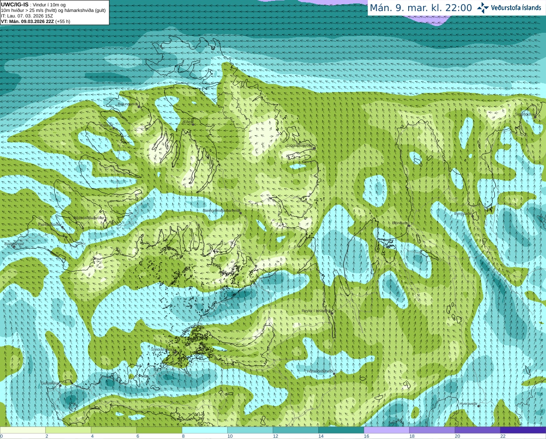Click the Gjögurflugvöllur station label

click(x=300, y=145)
